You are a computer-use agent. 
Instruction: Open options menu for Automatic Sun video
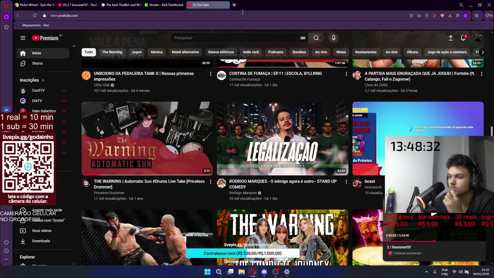(x=210, y=181)
